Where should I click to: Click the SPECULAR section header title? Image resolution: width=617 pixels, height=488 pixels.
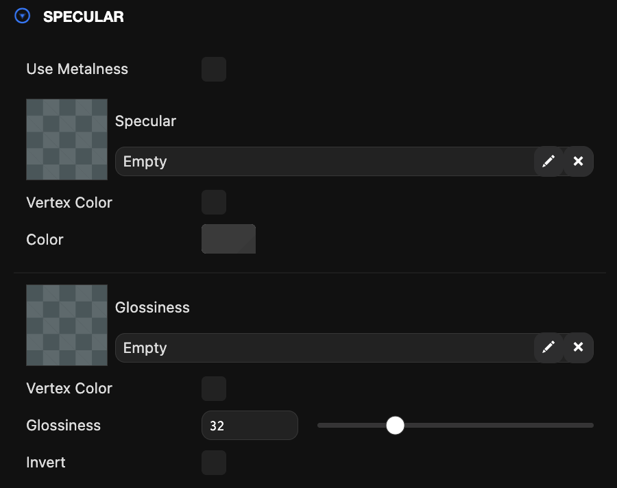84,16
